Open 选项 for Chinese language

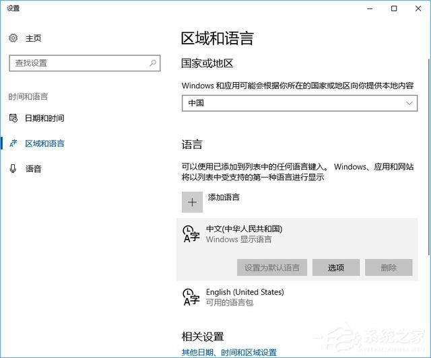336,268
